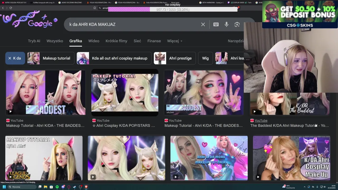Open the volume control in system tray
Image resolution: width=338 pixels, height=190 pixels.
coord(325,187)
